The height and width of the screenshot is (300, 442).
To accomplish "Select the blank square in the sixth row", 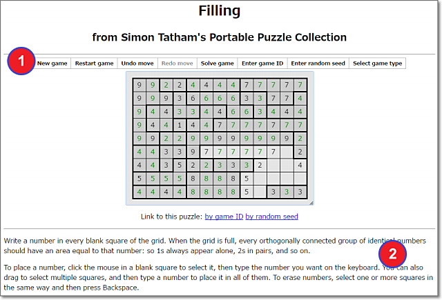I will click(287, 152).
